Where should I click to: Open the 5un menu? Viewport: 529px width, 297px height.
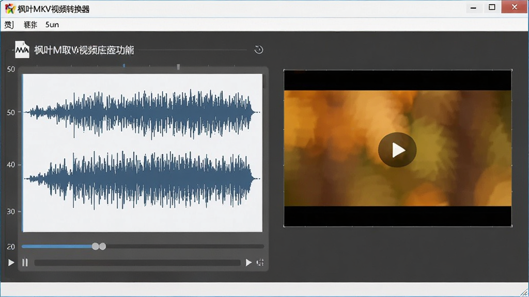(52, 25)
